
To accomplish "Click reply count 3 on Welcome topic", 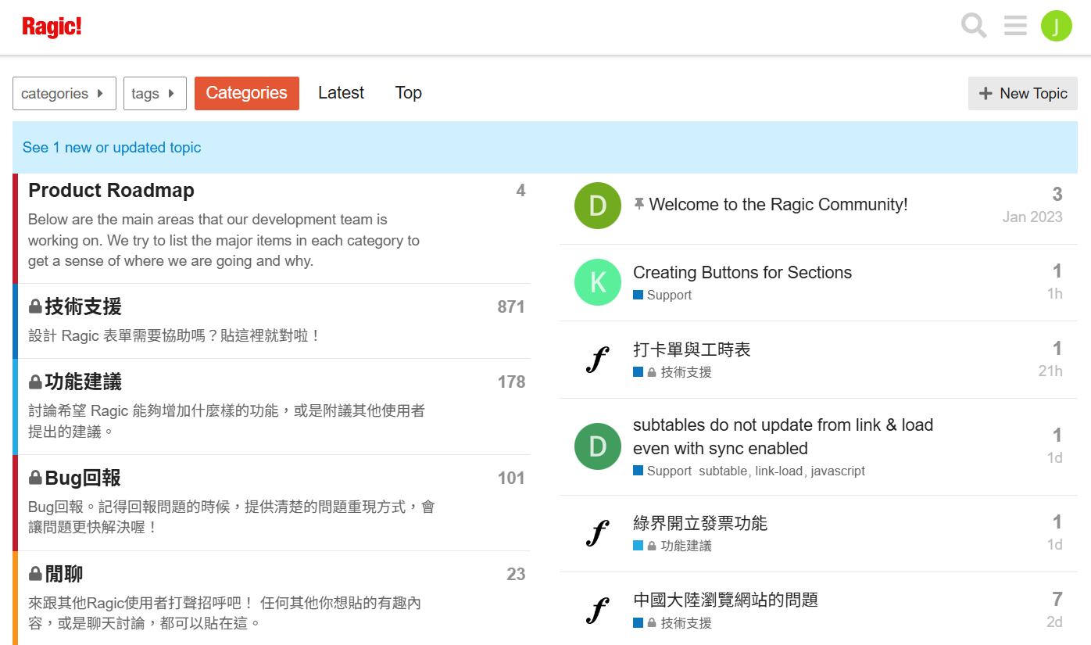I will (1057, 194).
